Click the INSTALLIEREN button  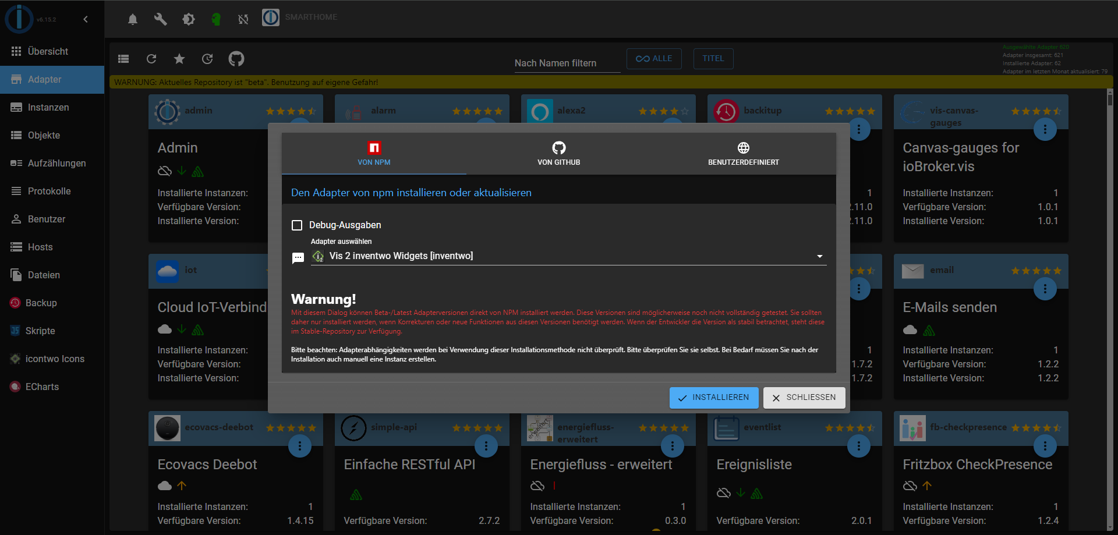pos(714,398)
